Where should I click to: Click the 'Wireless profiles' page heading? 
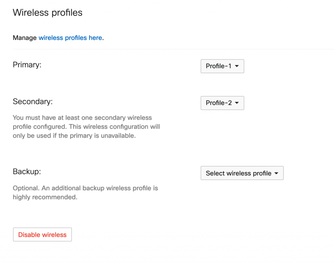48,13
